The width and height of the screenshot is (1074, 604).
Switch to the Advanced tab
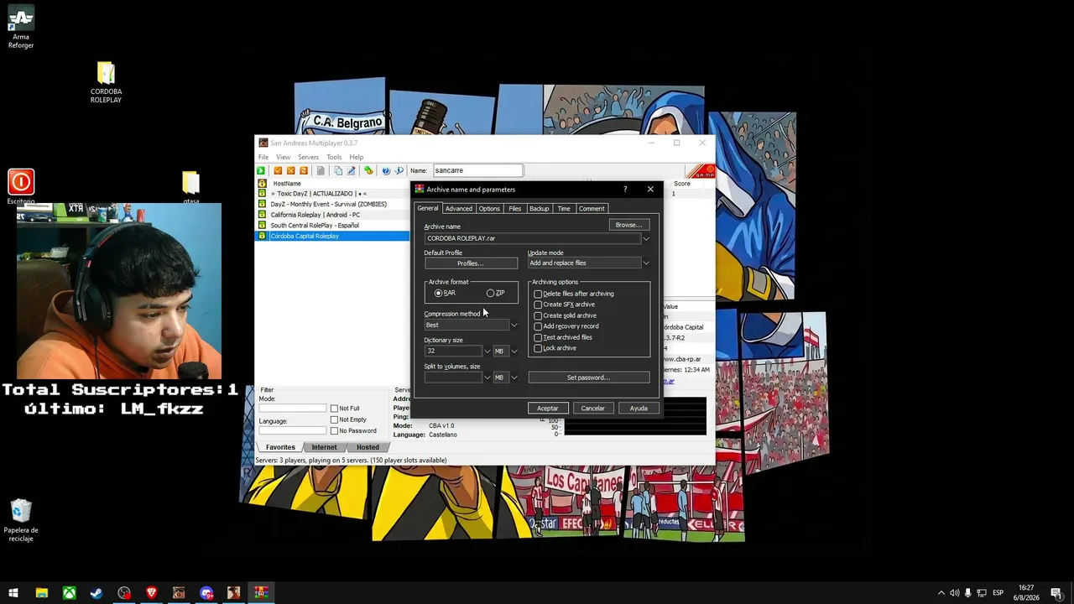(x=458, y=209)
